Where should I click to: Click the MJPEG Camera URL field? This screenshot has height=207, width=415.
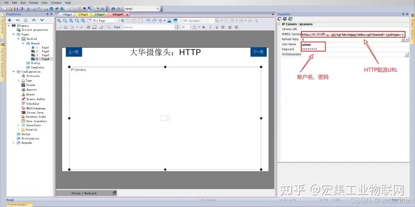[353, 34]
